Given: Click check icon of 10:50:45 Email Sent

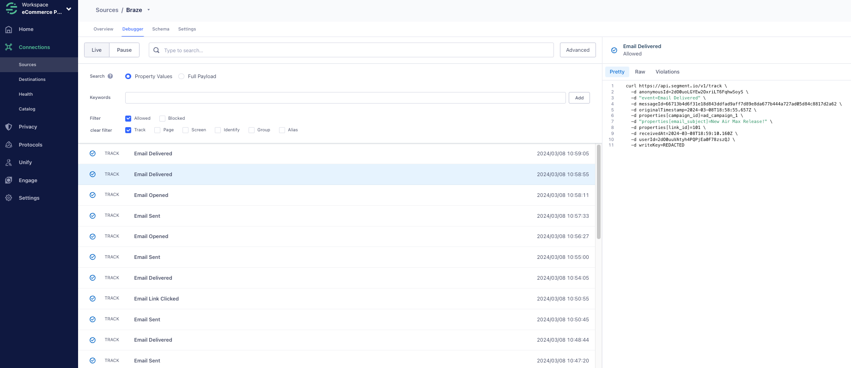Looking at the screenshot, I should click(92, 319).
